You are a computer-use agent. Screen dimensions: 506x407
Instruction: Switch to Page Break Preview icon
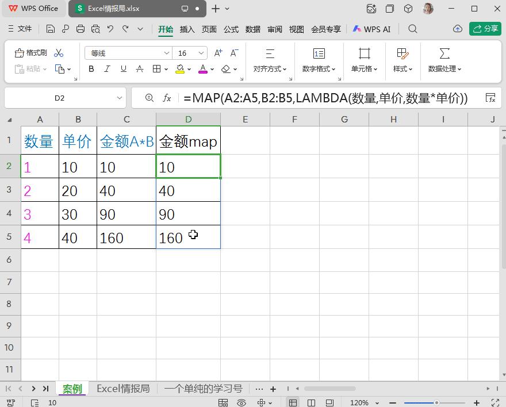point(329,402)
